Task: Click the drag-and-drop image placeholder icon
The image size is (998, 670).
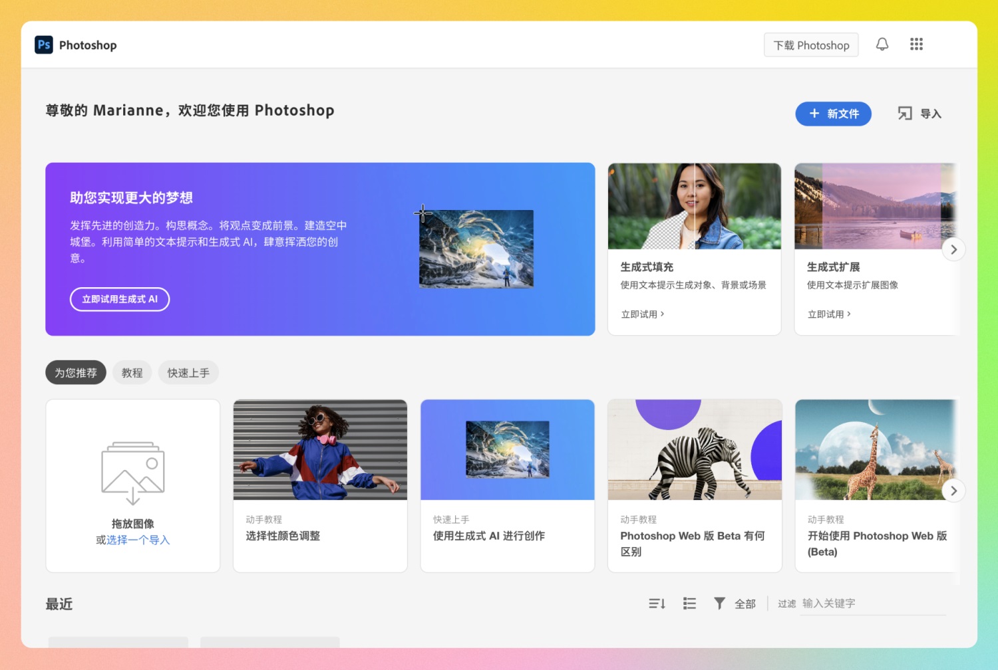Action: [x=133, y=473]
